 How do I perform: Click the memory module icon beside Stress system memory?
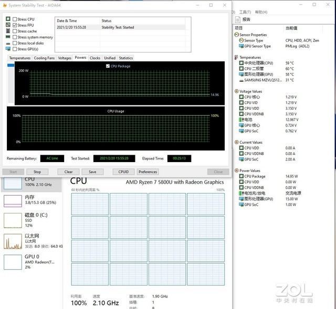click(x=8, y=37)
